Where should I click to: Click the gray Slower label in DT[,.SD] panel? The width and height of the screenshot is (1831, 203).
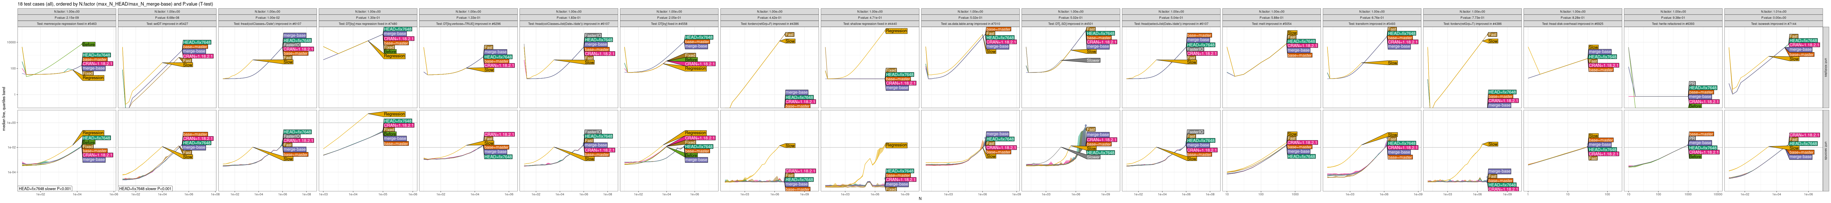click(1092, 60)
